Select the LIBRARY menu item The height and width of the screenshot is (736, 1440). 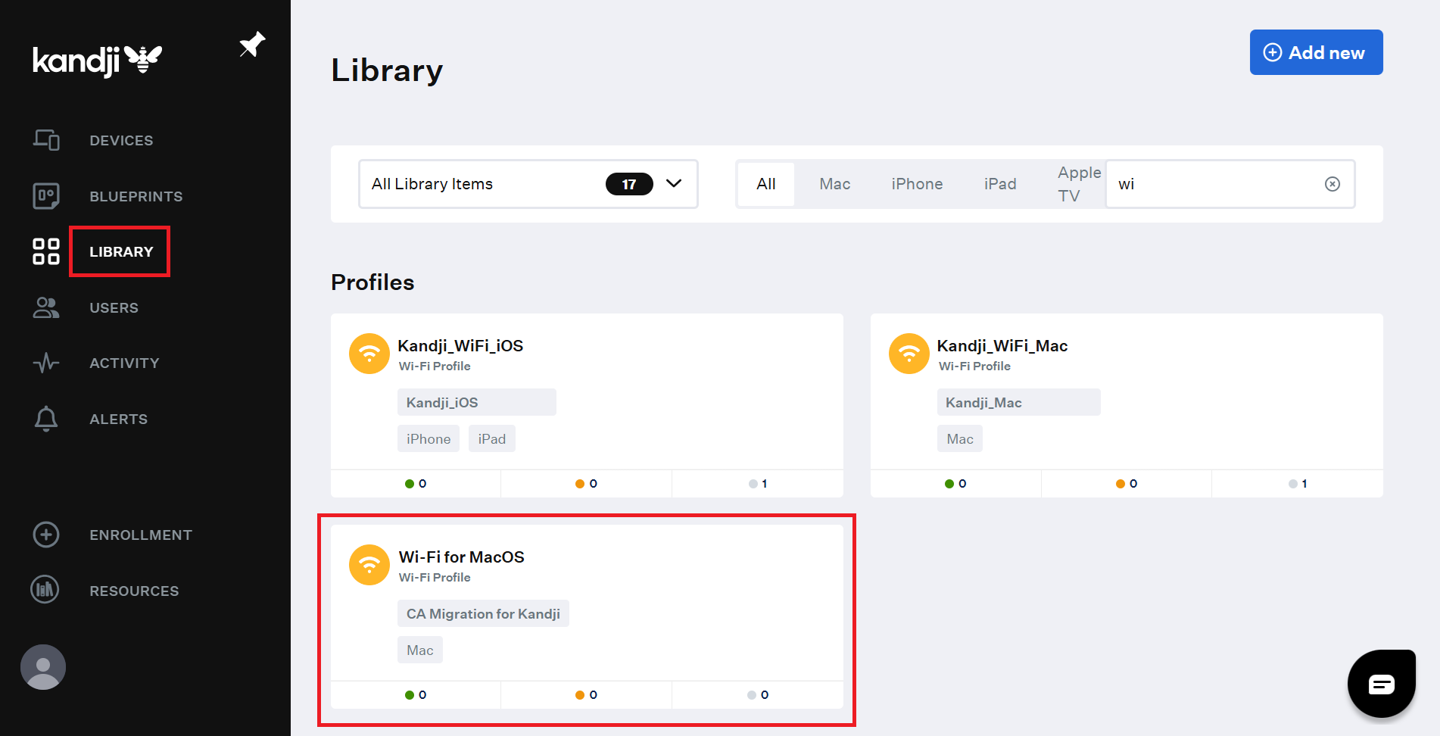121,251
